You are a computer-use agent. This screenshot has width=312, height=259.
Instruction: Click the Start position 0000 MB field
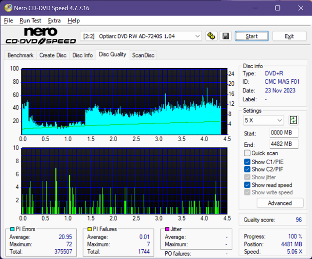point(284,132)
